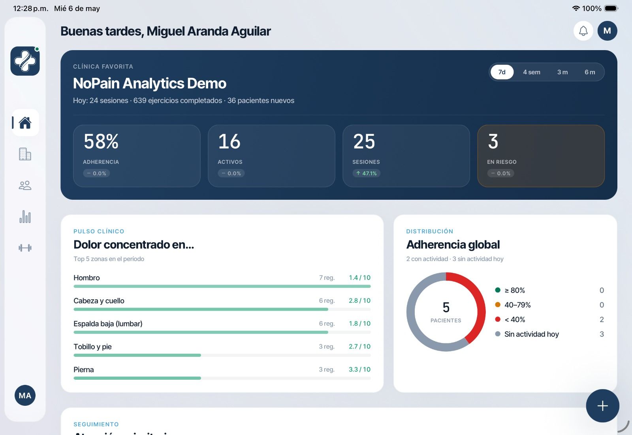Tap the floating plus add button
The height and width of the screenshot is (435, 632).
point(602,406)
